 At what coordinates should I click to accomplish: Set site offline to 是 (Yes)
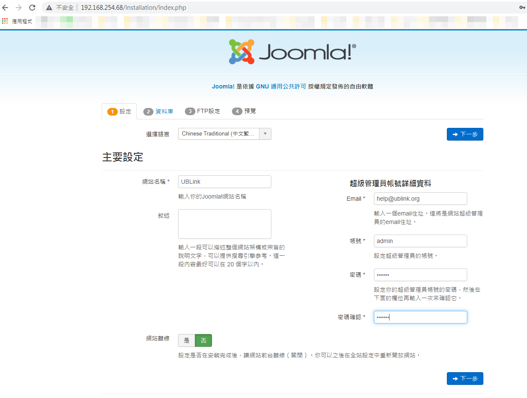[187, 340]
